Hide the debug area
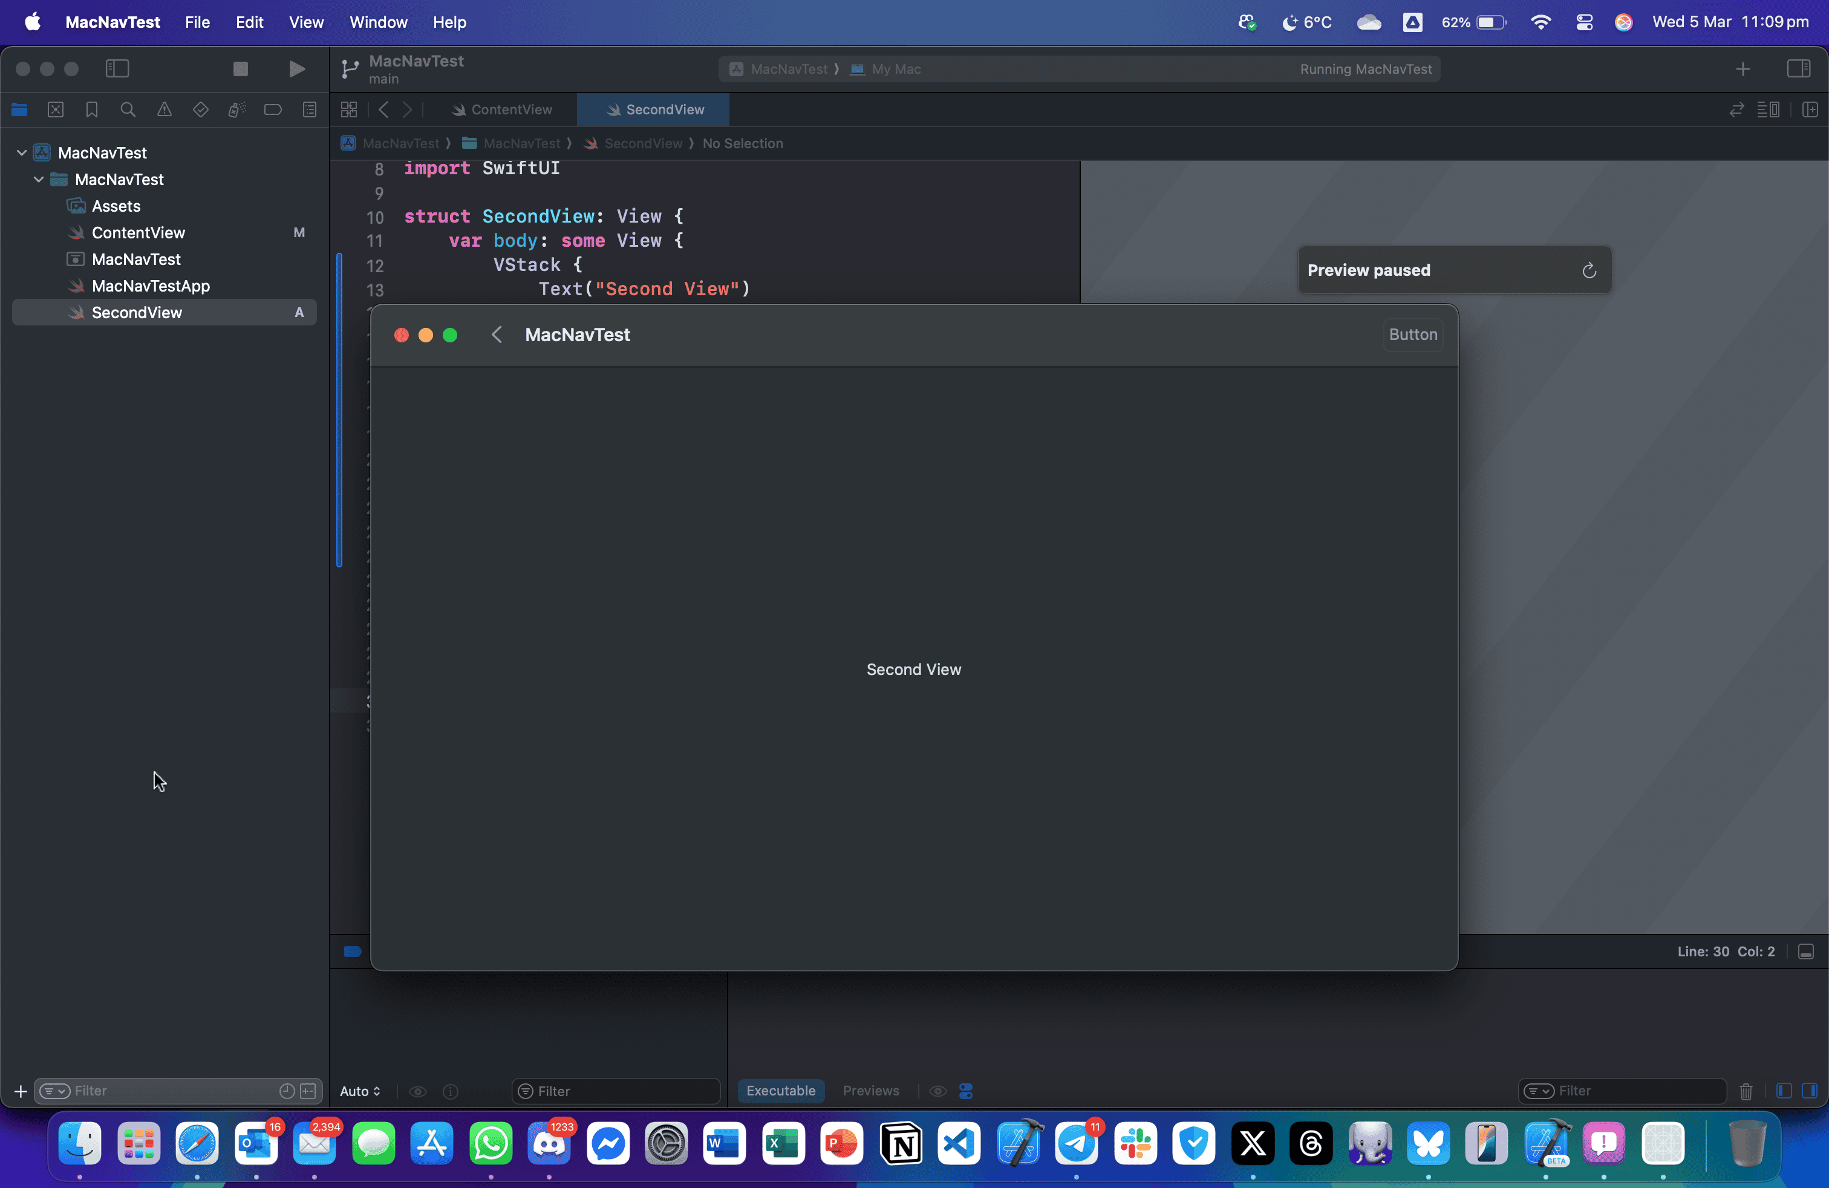Image resolution: width=1829 pixels, height=1188 pixels. tap(1806, 952)
